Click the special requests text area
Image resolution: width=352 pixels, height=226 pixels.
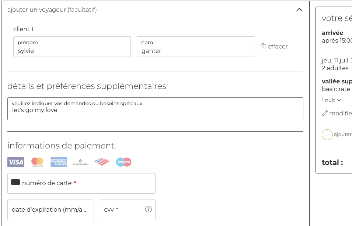[155, 109]
